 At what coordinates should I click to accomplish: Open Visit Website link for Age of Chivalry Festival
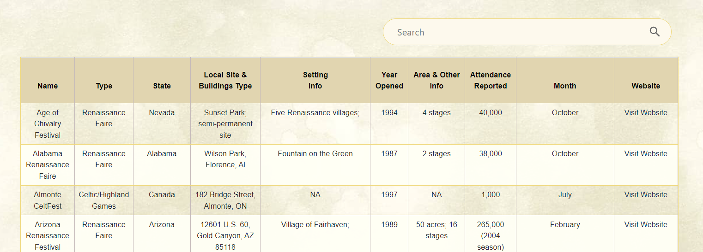645,112
